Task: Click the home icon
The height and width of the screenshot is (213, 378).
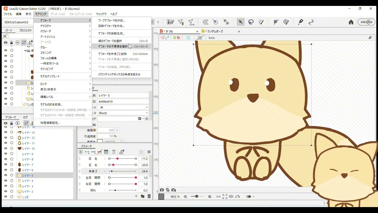Action: (351, 22)
